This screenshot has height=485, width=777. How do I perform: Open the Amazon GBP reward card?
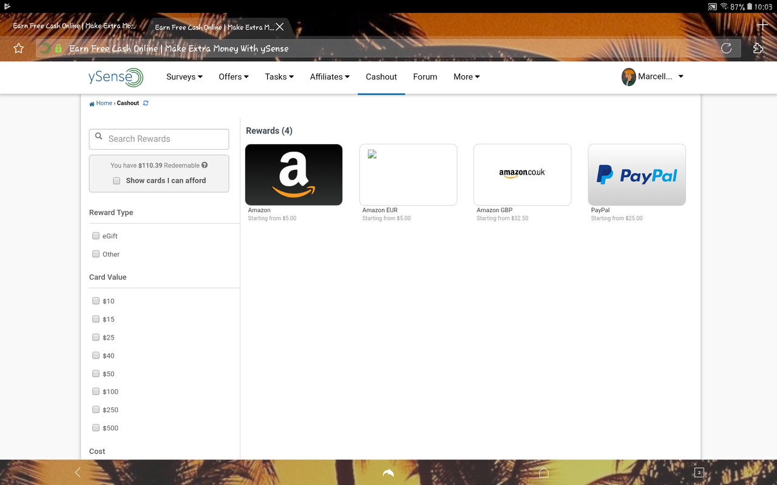pos(523,175)
